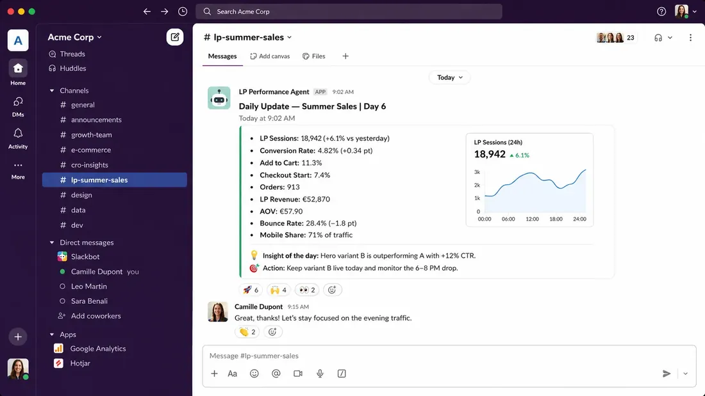705x396 pixels.
Task: Mention someone with the @ icon
Action: (x=276, y=374)
